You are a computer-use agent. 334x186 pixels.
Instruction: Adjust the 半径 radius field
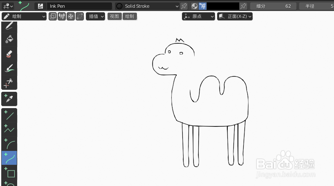click(316, 6)
